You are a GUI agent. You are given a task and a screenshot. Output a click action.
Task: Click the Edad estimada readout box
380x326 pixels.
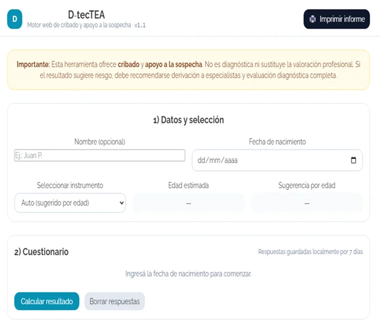point(188,203)
